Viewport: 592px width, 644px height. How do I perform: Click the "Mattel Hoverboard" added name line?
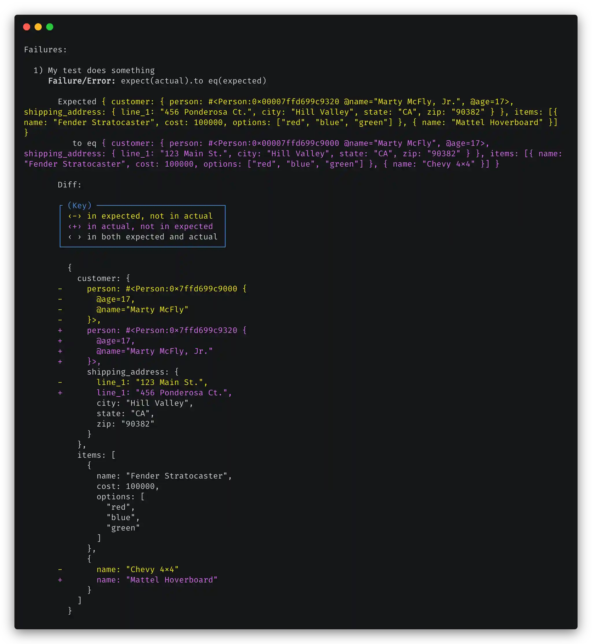click(x=157, y=580)
